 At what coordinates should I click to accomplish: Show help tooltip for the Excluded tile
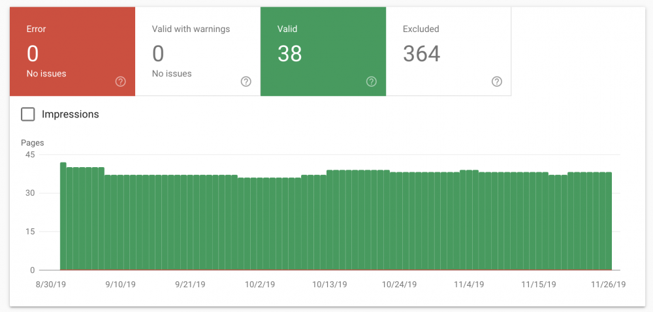pos(496,82)
